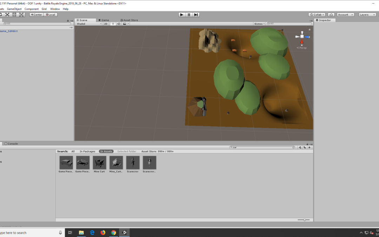
Task: Click the Scene view search field
Action: click(x=289, y=24)
